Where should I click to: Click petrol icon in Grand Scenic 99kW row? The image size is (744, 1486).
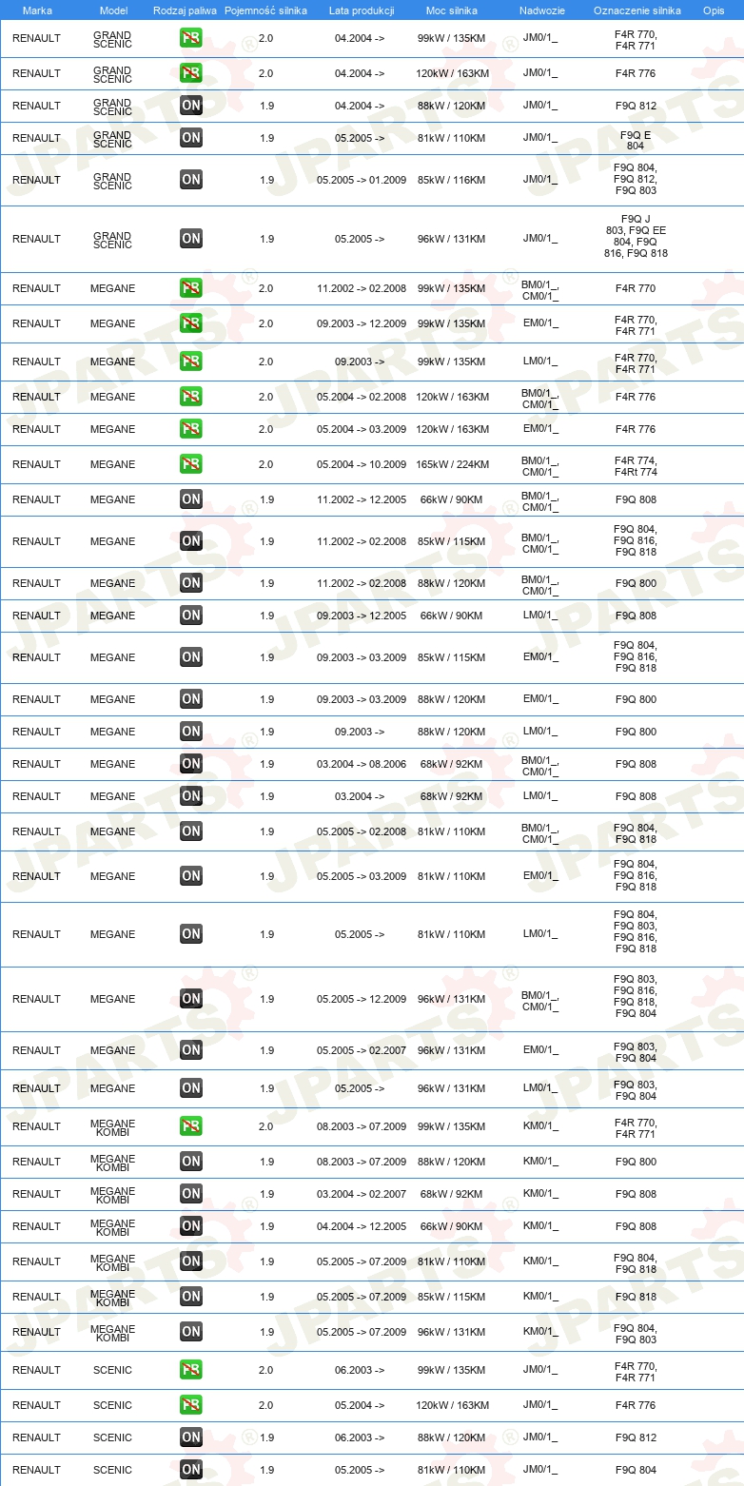pos(191,39)
